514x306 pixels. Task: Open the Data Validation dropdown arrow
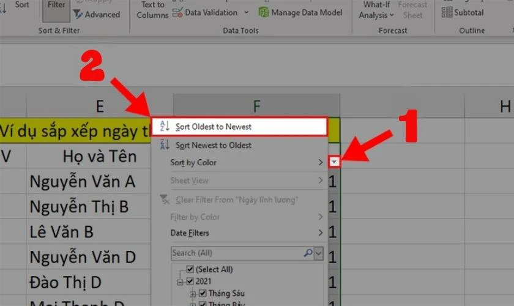click(x=246, y=12)
